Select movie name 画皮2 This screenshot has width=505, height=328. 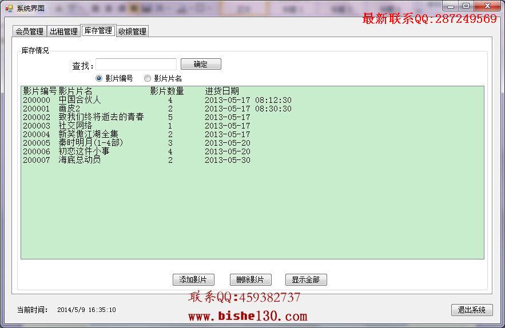(x=69, y=109)
